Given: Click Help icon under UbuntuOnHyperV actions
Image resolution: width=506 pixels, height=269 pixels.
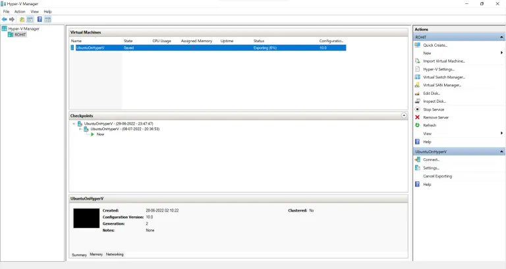Looking at the screenshot, I should click(x=417, y=185).
